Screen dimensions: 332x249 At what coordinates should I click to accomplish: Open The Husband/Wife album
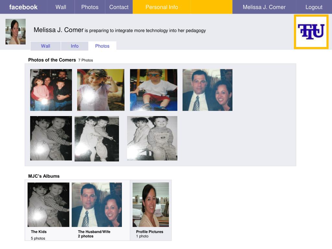(97, 205)
